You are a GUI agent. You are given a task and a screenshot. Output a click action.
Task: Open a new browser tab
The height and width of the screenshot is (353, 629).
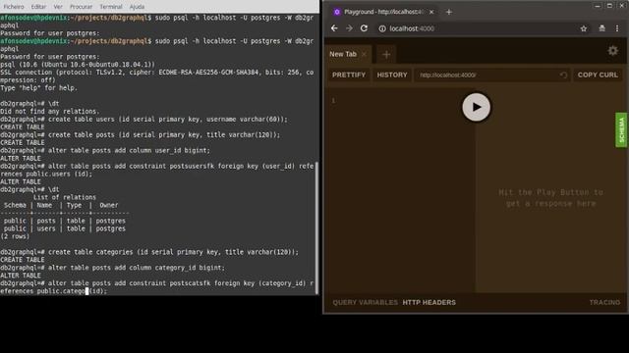pyautogui.click(x=449, y=12)
